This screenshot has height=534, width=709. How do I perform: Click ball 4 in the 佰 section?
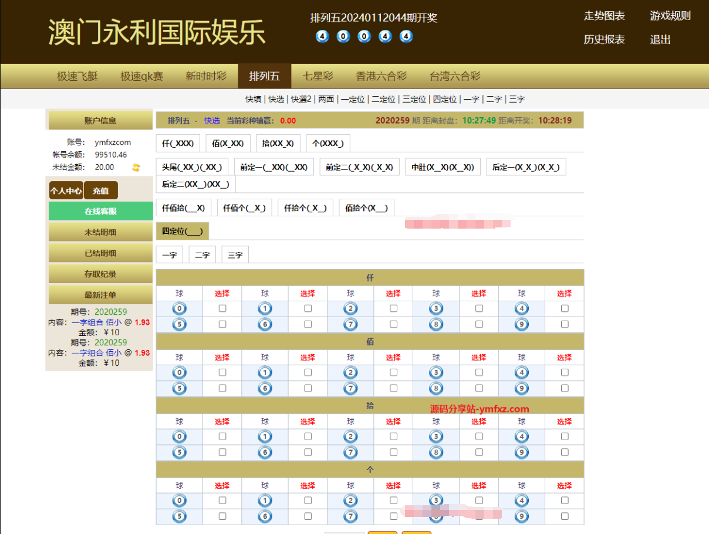(522, 372)
